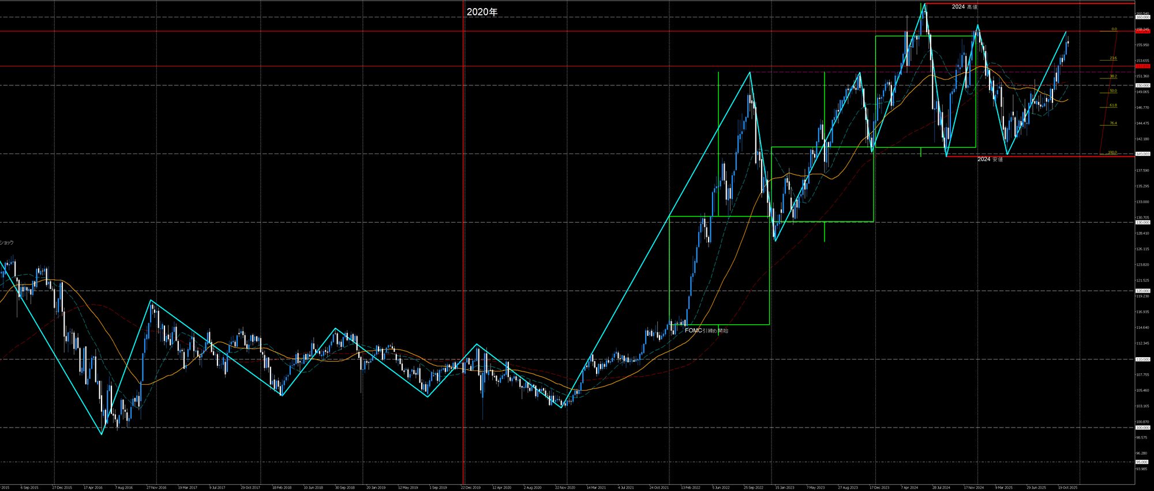
Task: Click the 150.000 price axis label
Action: [x=1142, y=85]
